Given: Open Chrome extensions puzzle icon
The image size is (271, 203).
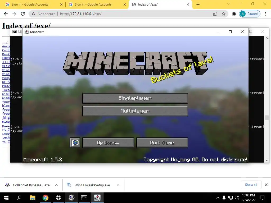Looking at the screenshot, I should click(x=234, y=14).
